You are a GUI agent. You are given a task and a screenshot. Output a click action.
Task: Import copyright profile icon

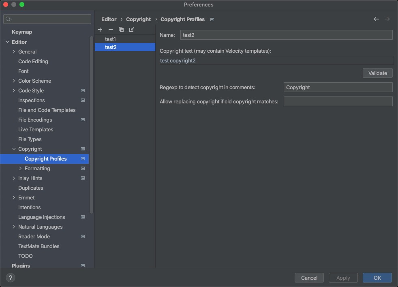pos(131,30)
